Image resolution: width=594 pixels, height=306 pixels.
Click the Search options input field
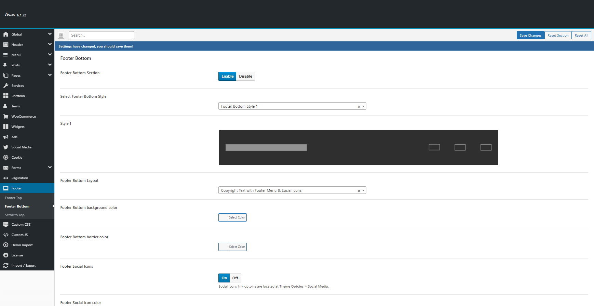click(x=102, y=35)
